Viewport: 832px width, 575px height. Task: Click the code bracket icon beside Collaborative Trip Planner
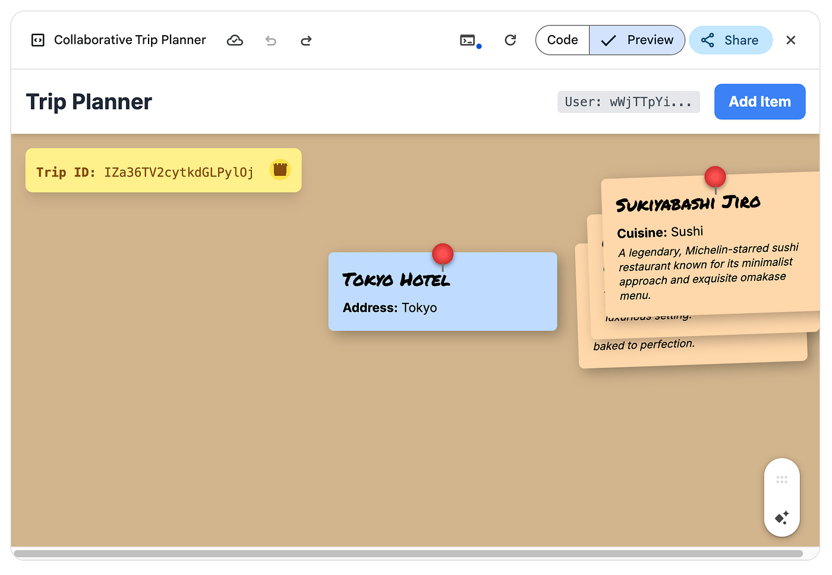(38, 40)
